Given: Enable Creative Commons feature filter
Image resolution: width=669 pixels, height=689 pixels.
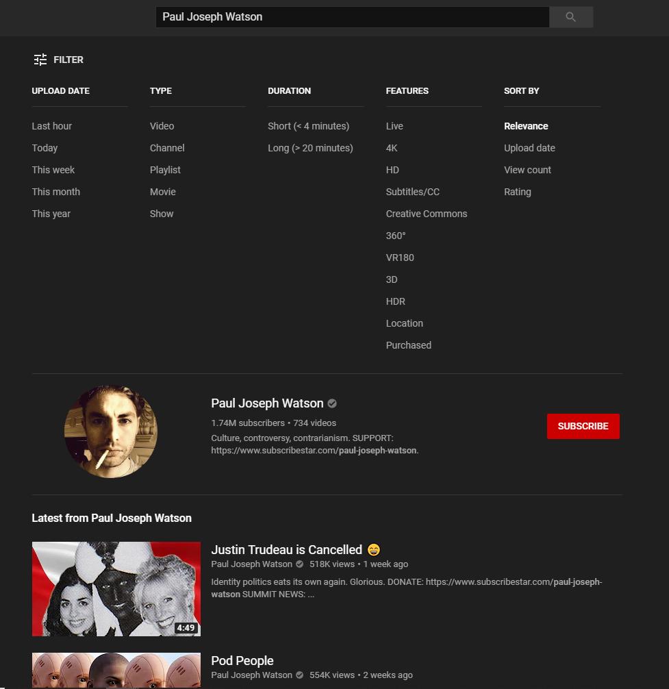Looking at the screenshot, I should tap(427, 214).
